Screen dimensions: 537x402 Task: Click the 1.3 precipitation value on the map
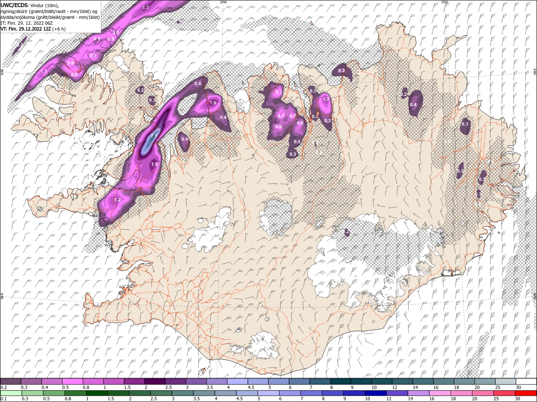[x=326, y=99]
